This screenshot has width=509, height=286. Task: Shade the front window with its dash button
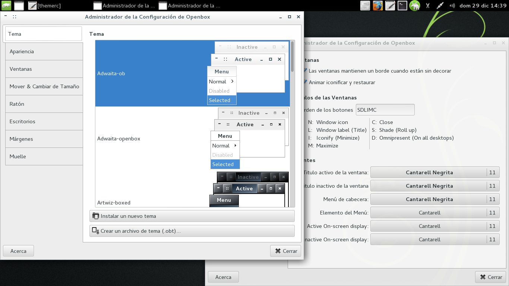click(x=5, y=17)
